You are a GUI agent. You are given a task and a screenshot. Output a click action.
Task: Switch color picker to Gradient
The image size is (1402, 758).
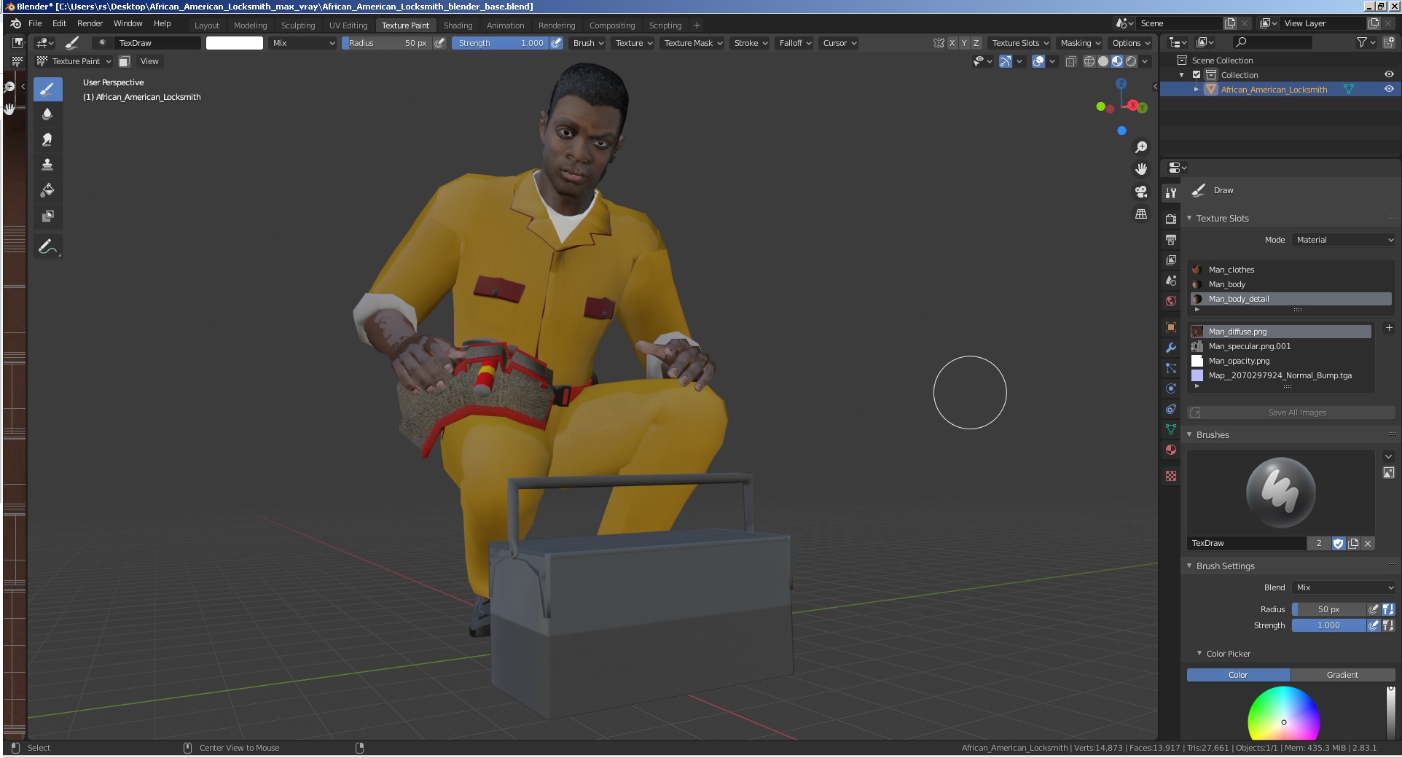1342,675
